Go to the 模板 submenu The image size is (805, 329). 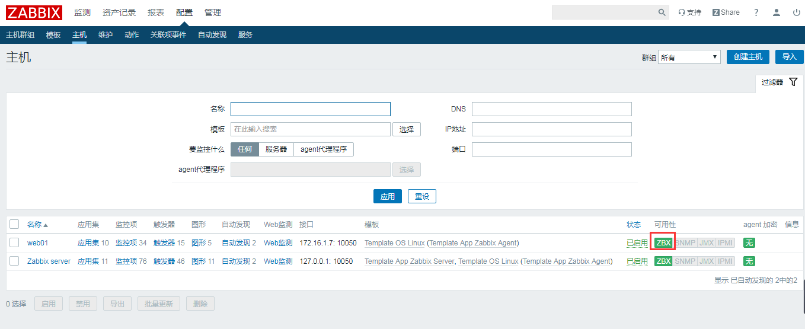53,35
